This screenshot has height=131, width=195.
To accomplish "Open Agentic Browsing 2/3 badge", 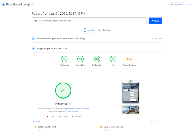I will tap(129, 59).
